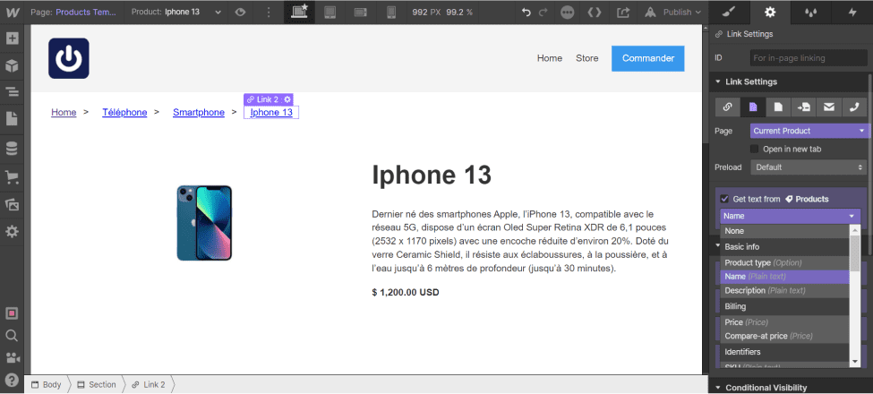
Task: Switch to the Style Manager drops tab
Action: pos(811,12)
